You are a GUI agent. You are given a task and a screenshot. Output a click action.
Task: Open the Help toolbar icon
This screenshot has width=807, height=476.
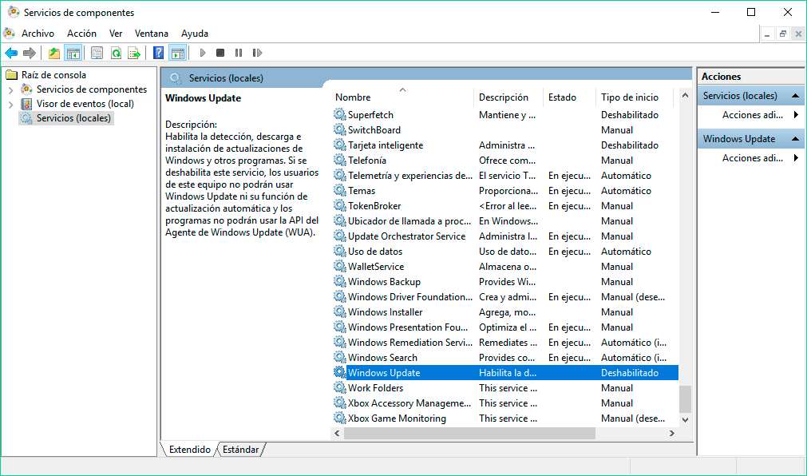pos(159,53)
